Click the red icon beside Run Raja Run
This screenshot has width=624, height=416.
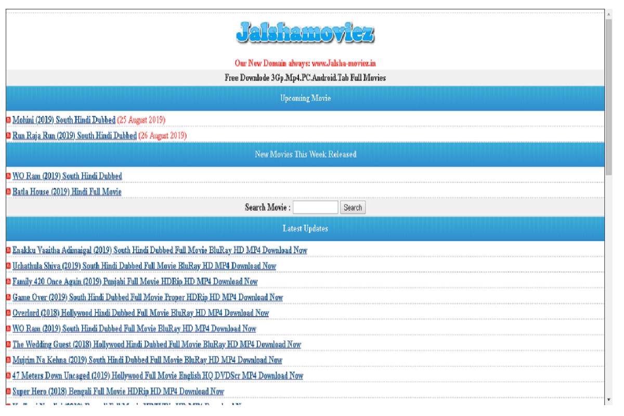point(8,136)
